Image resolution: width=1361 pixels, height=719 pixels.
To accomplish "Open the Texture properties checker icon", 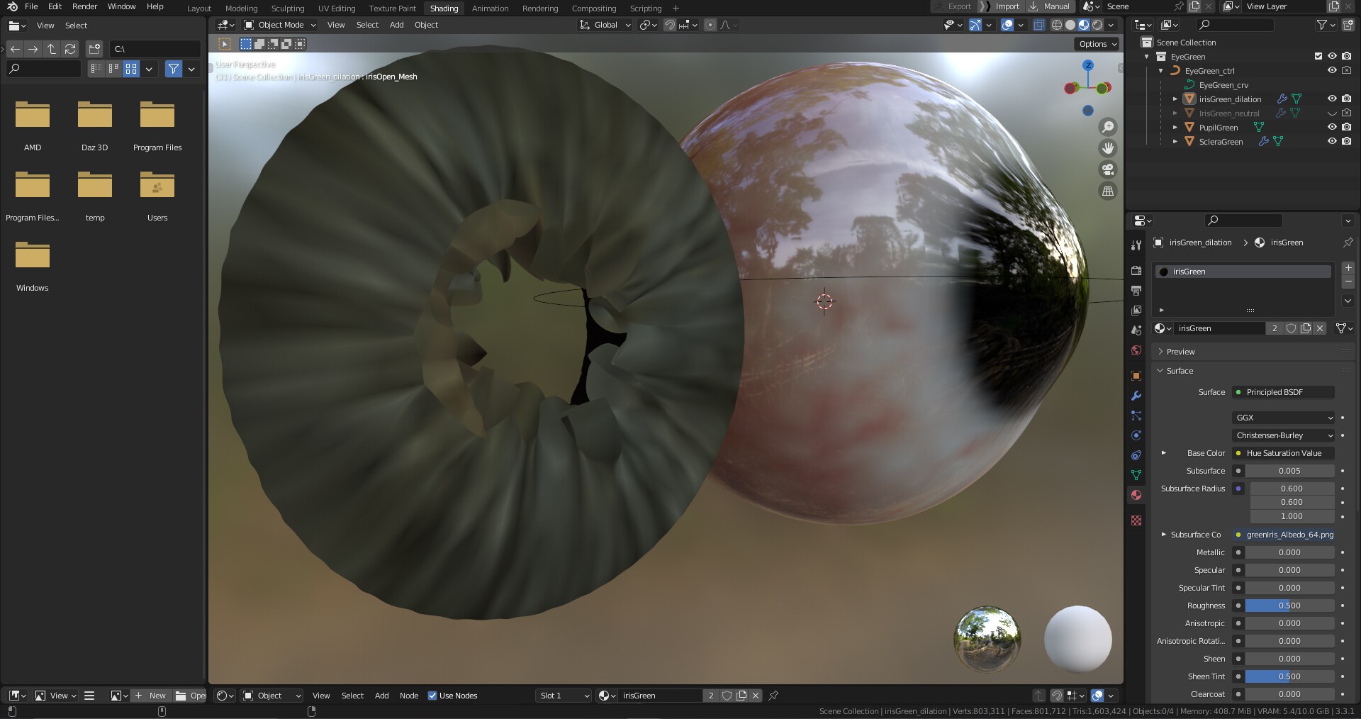I will tap(1136, 520).
